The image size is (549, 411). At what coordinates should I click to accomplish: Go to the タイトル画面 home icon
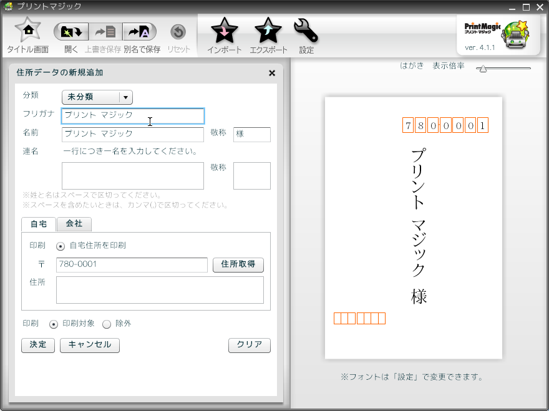coord(28,30)
